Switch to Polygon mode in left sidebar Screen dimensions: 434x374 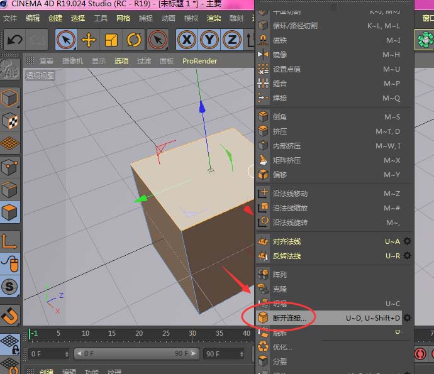pos(10,212)
